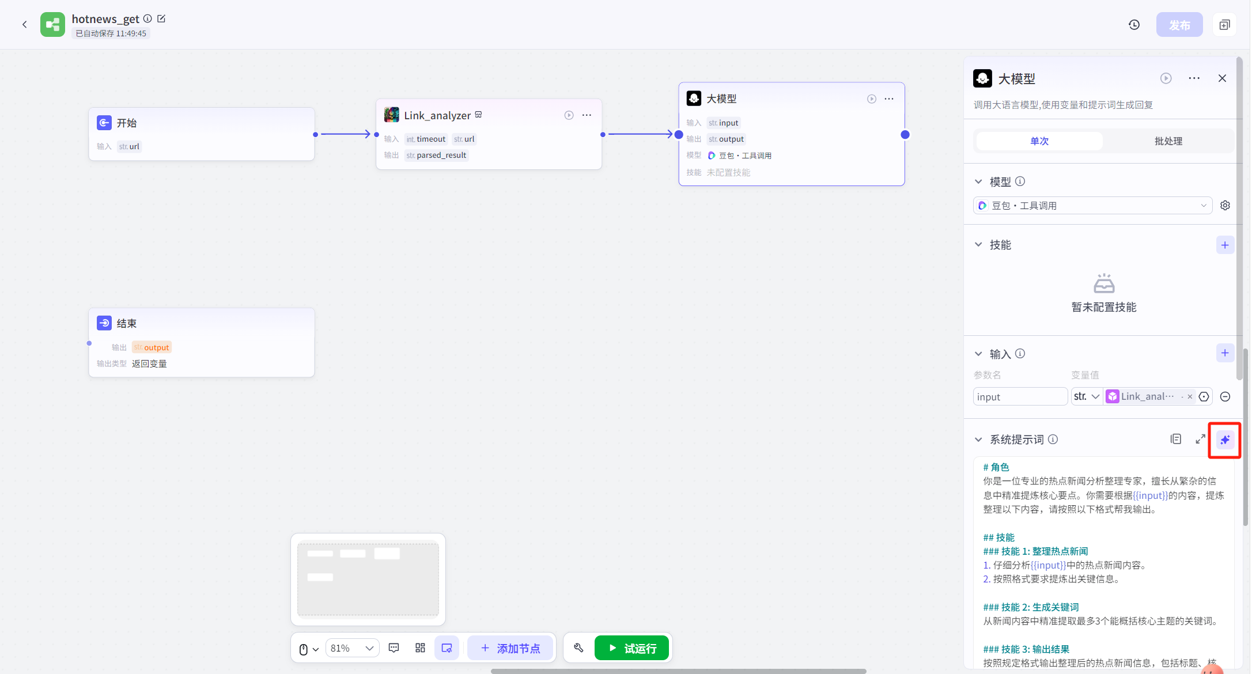This screenshot has height=674, width=1252.
Task: Toggle the minimap display button
Action: click(x=447, y=648)
